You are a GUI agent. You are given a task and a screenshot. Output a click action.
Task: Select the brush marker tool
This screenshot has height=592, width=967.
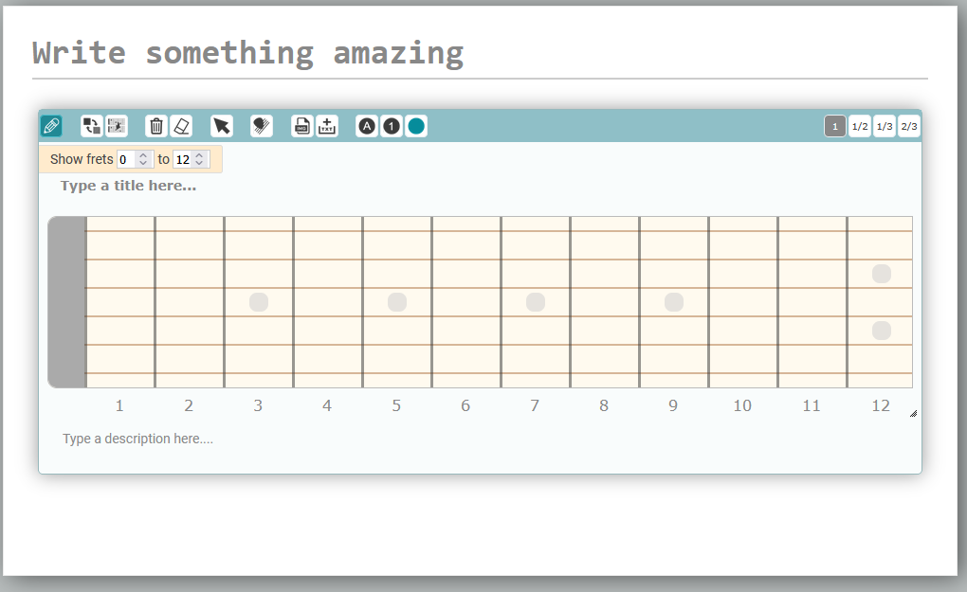click(261, 125)
